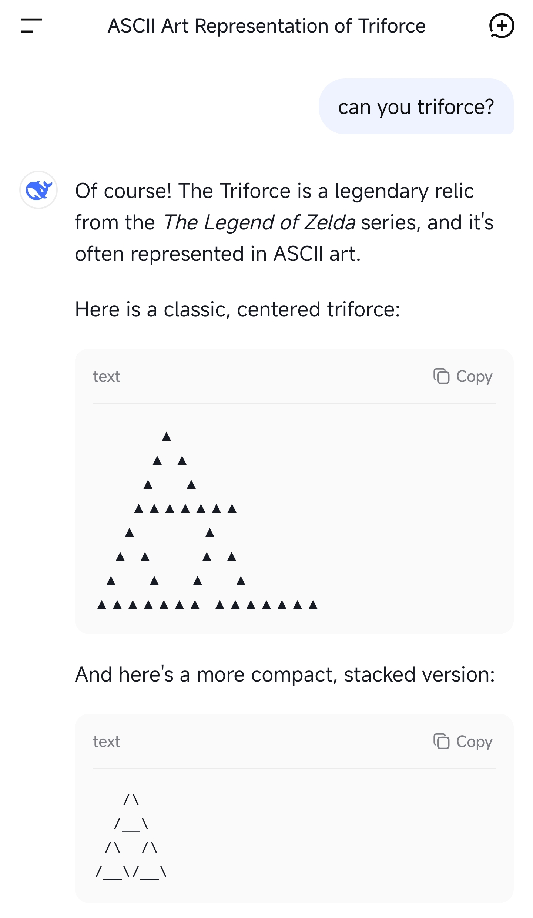Click the conversation title 'ASCII Art Representation of Triforce'

tap(266, 26)
